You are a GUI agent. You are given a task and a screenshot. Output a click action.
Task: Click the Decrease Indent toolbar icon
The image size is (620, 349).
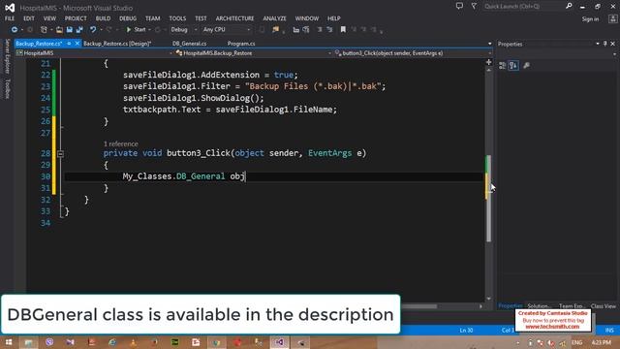point(296,30)
